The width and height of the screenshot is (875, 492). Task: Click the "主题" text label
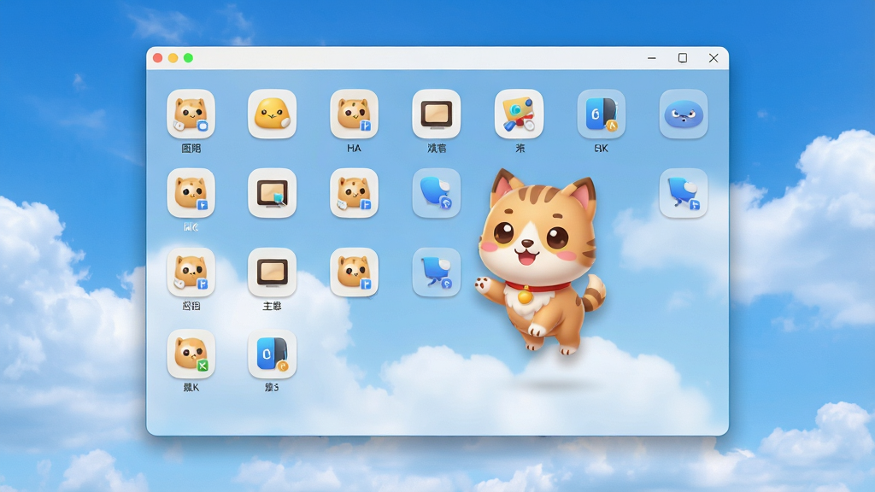click(272, 306)
